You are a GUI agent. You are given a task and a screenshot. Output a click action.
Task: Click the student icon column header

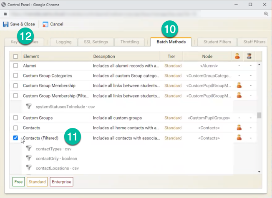click(238, 56)
